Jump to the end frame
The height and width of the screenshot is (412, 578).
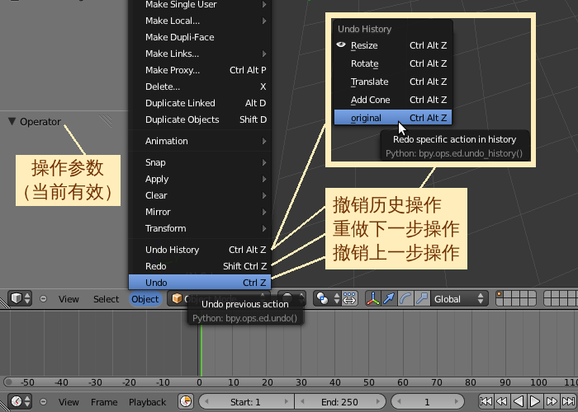(x=568, y=402)
